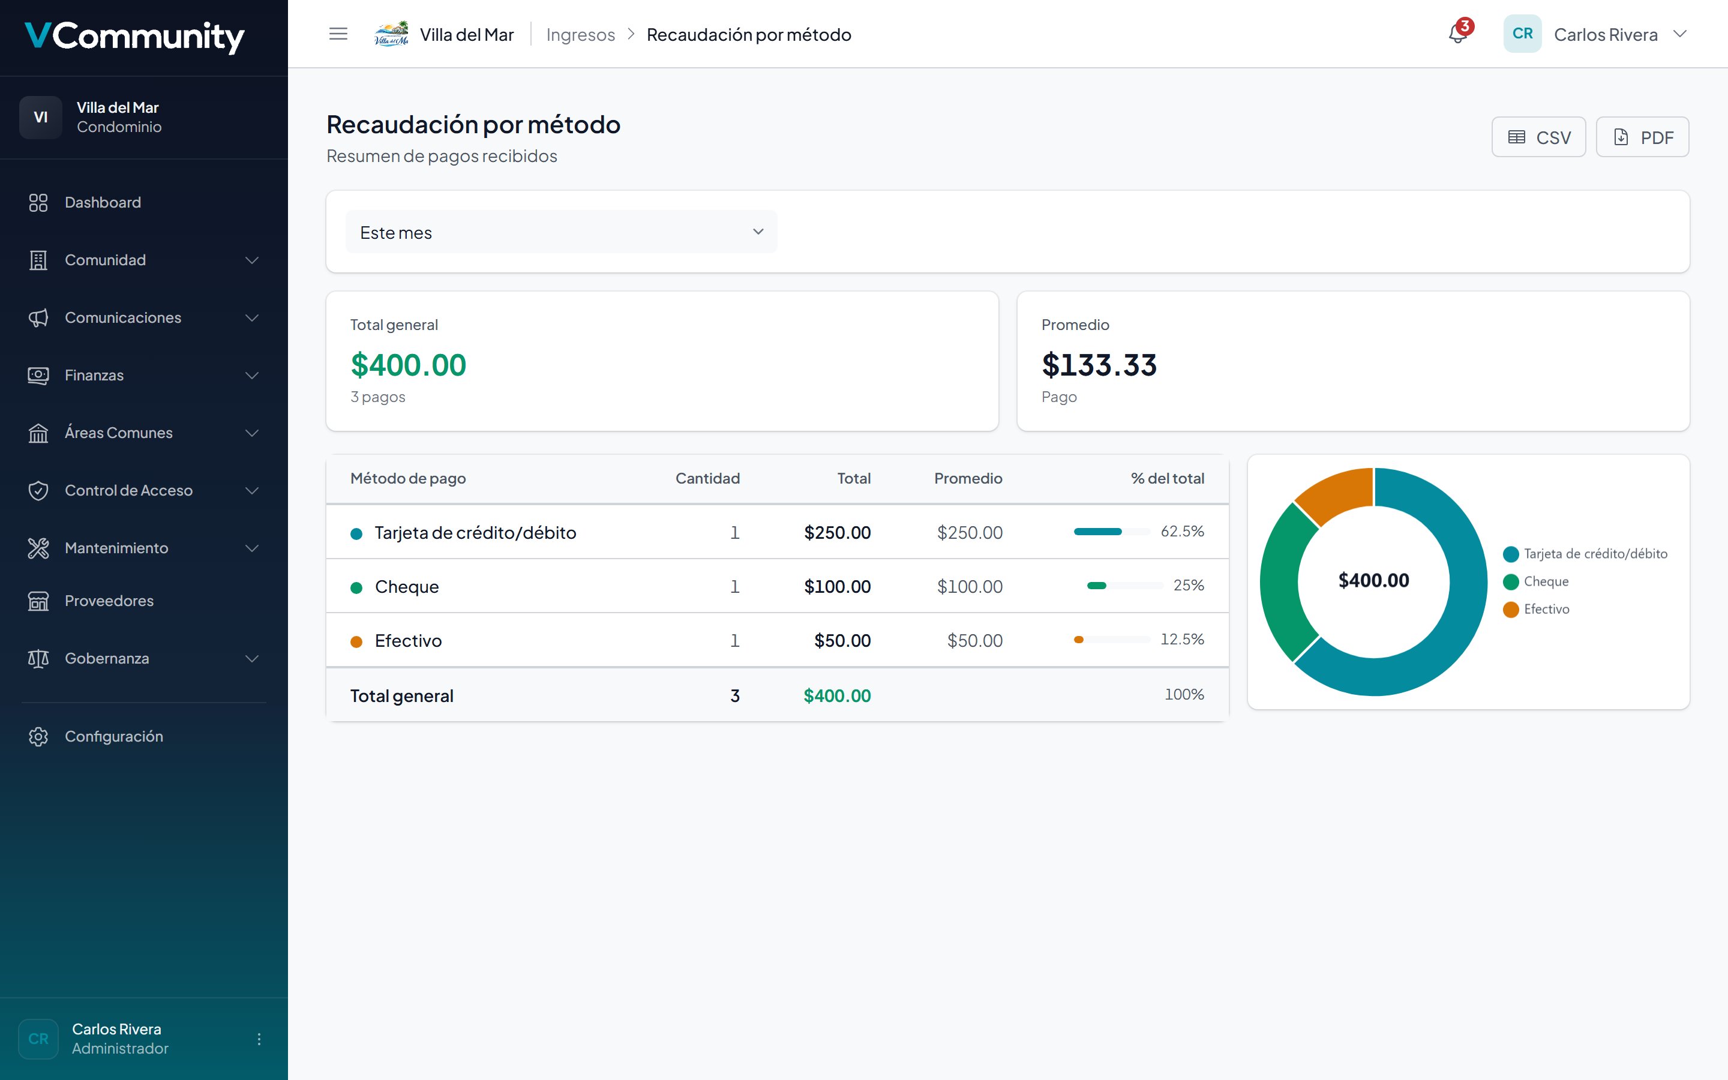1728x1080 pixels.
Task: Open Mantenimiento menu item
Action: (143, 548)
